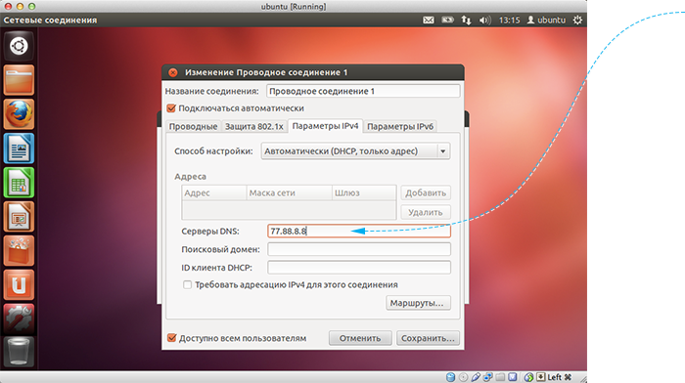Click the 'Адрес' column header
Screen dimensions: 685x383
(x=214, y=192)
